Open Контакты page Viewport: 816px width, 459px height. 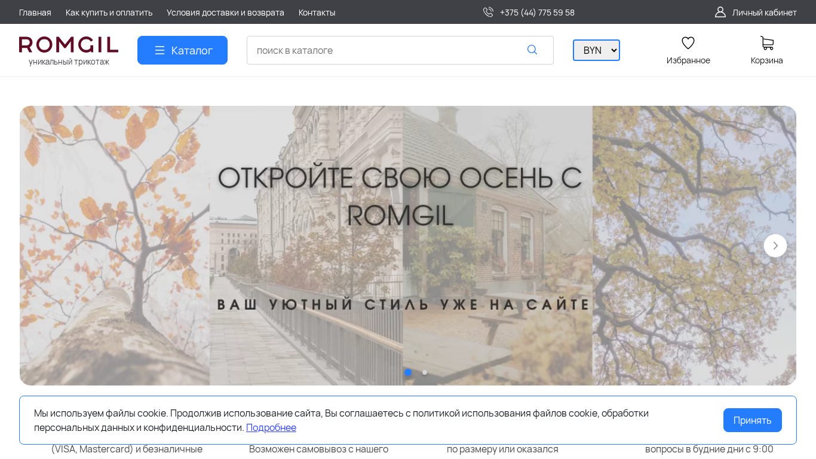coord(317,13)
